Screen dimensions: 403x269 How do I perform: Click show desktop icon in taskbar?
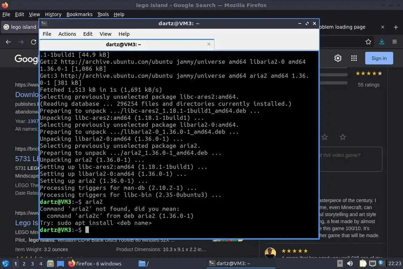tap(61, 264)
